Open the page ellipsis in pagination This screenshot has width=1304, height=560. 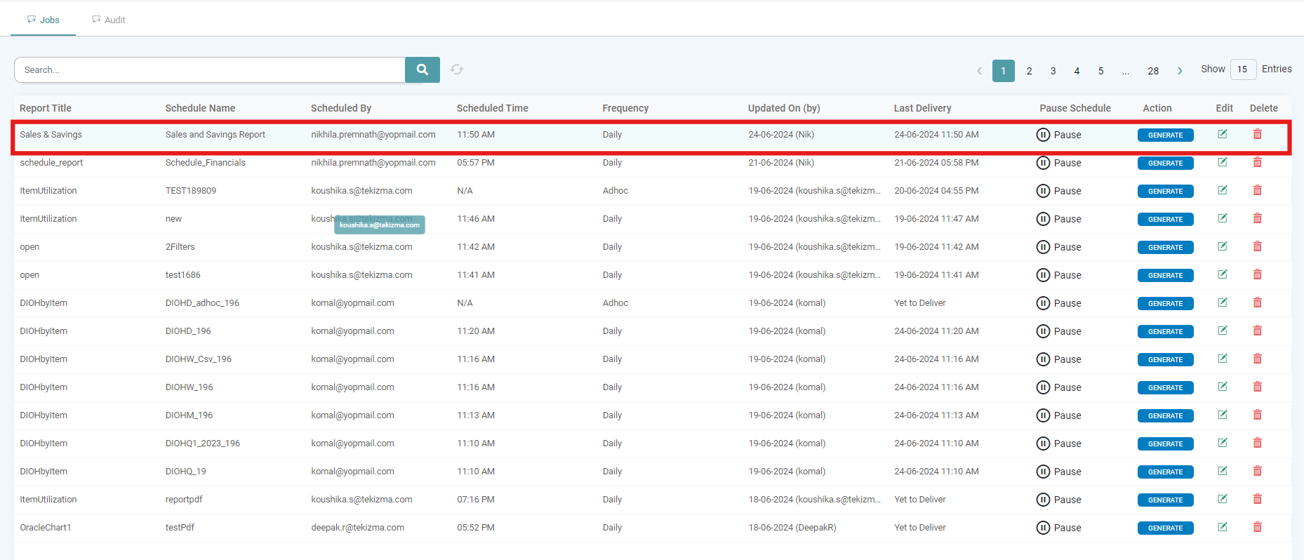1125,71
